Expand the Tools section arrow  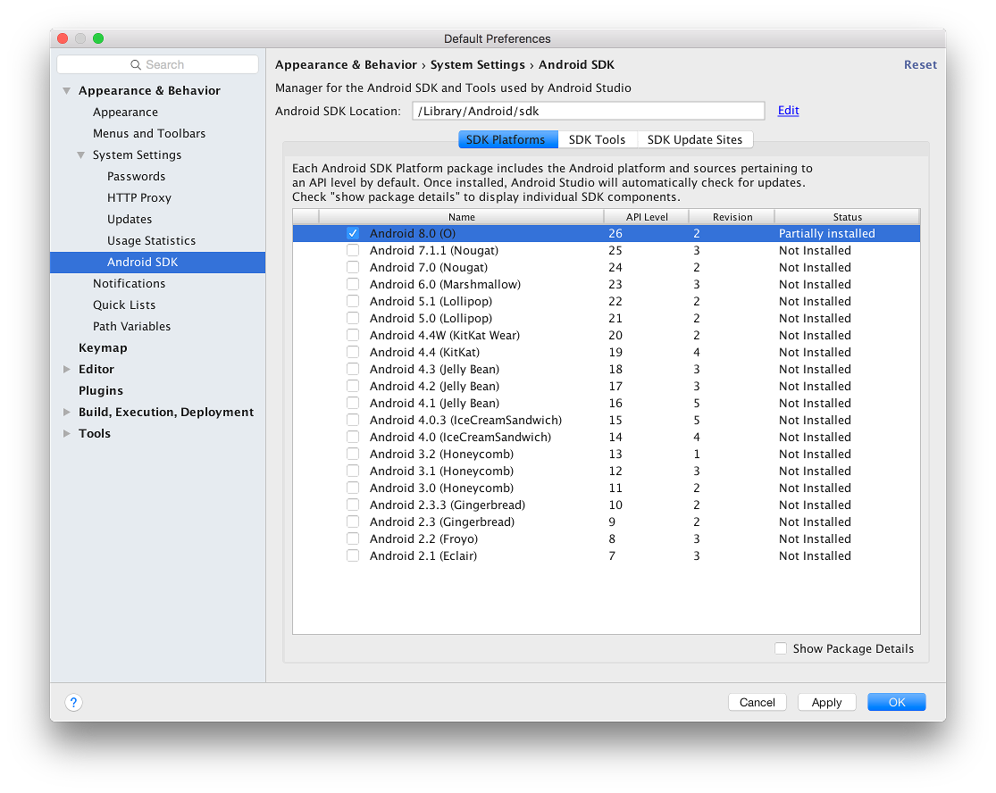(x=67, y=433)
